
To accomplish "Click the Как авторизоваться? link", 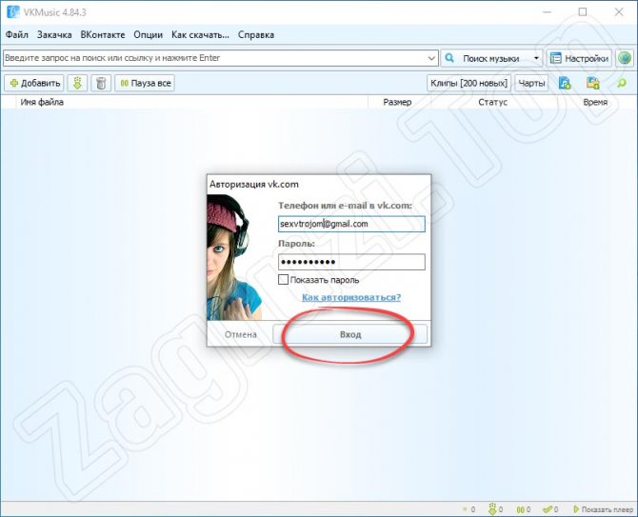I will [x=350, y=298].
